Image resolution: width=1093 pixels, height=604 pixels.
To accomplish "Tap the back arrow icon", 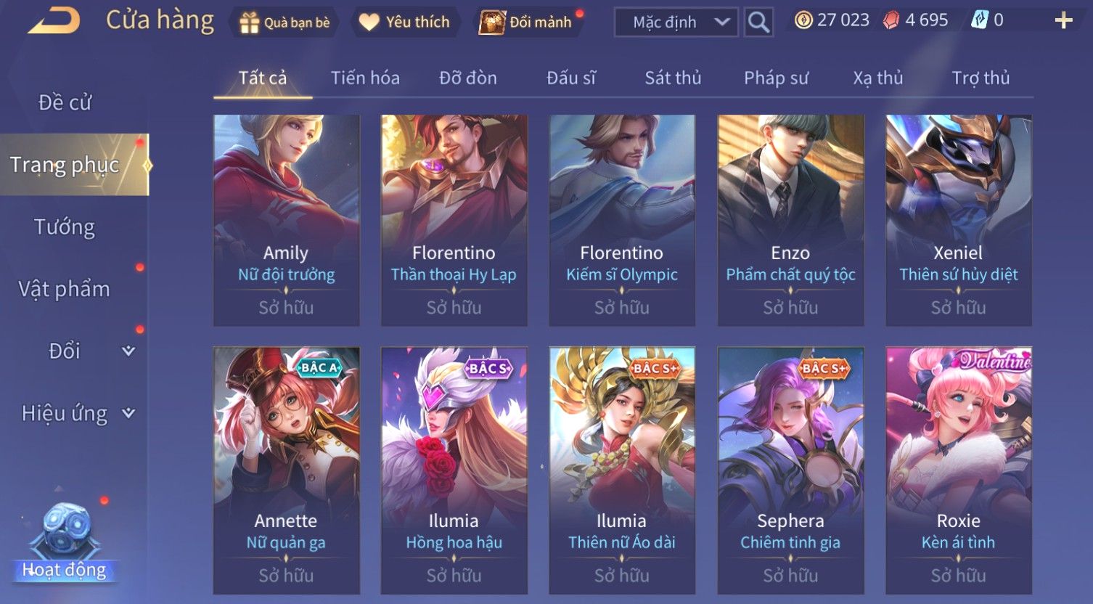I will point(54,20).
